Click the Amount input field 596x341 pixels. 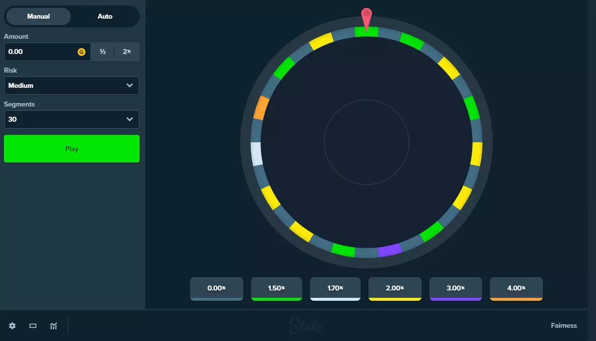(x=47, y=52)
